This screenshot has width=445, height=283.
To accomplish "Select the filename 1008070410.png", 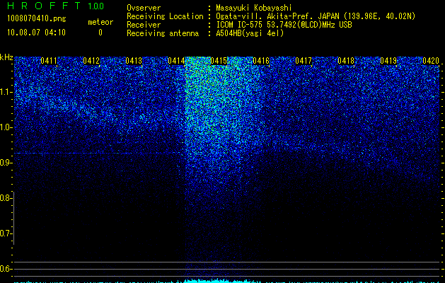I will tap(37, 18).
